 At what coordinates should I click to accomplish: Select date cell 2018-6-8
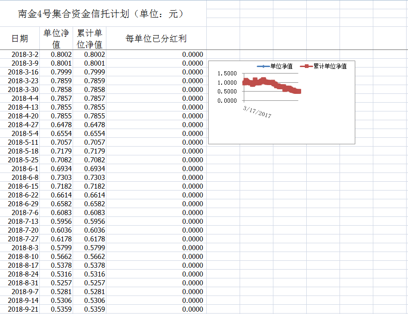[20, 178]
